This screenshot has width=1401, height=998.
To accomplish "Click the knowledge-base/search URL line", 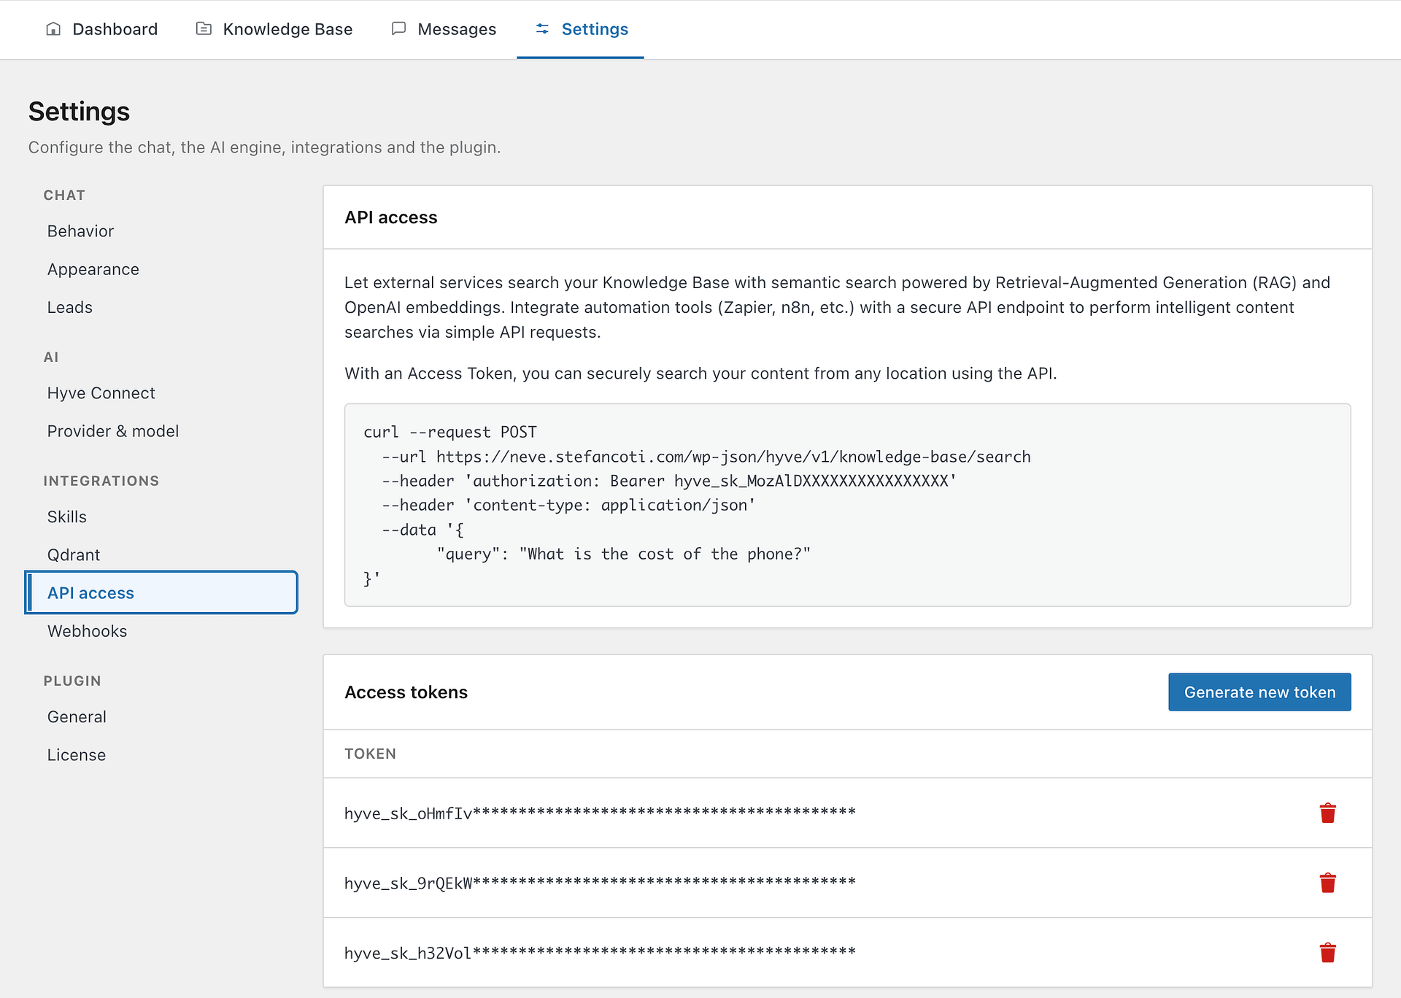I will 706,457.
